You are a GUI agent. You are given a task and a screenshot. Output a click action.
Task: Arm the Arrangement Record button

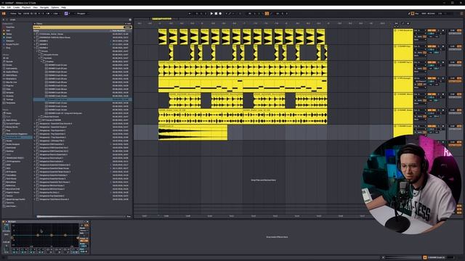click(x=220, y=13)
